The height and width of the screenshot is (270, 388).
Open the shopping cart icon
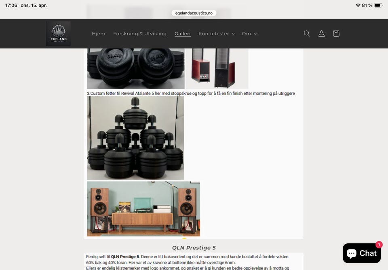(336, 34)
